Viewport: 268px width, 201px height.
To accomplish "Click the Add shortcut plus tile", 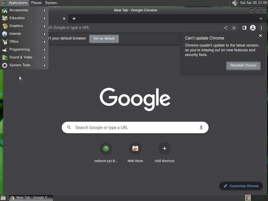I will tap(164, 152).
